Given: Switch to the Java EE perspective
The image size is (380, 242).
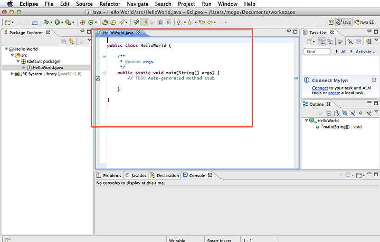Looking at the screenshot, I should point(364,22).
